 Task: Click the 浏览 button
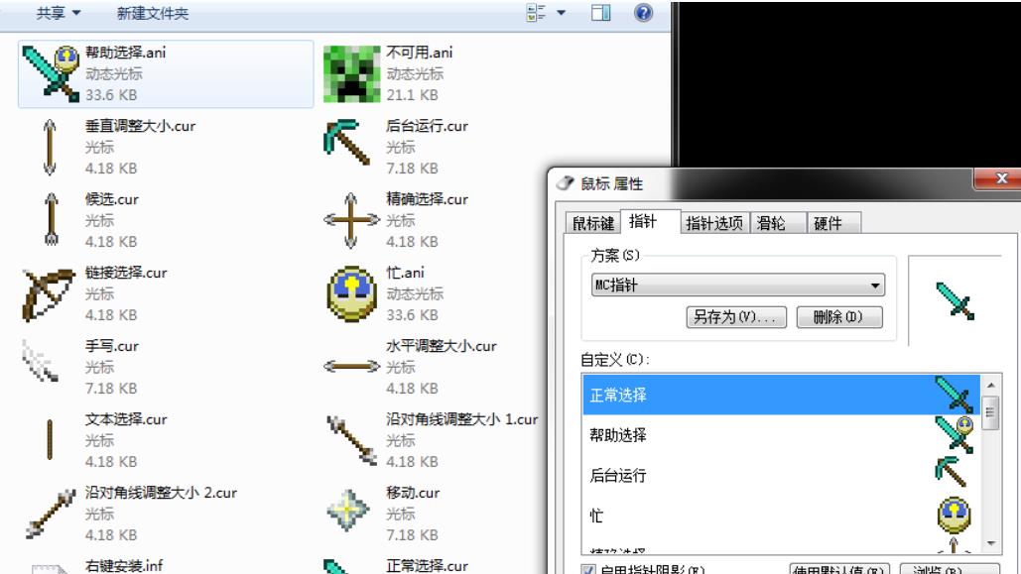point(950,569)
